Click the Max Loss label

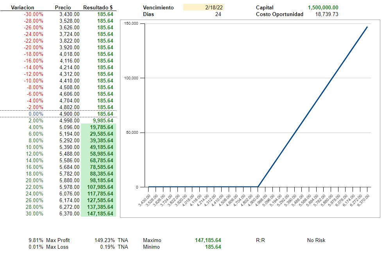point(57,247)
